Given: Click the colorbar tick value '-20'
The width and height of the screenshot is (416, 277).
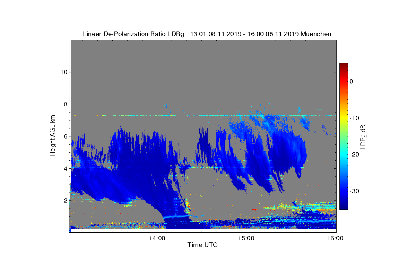Looking at the screenshot, I should pyautogui.click(x=354, y=155).
